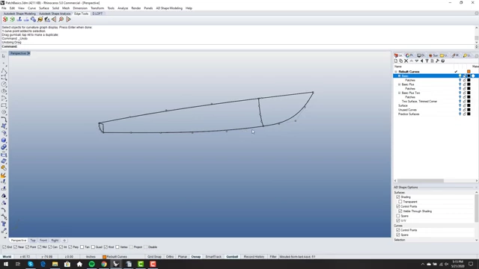
Task: Click the left-pointing triangle toolbar icon
Action: (54, 19)
